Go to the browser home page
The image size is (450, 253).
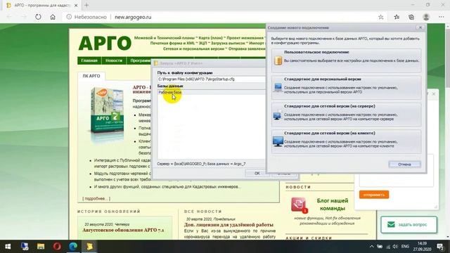pos(53,17)
